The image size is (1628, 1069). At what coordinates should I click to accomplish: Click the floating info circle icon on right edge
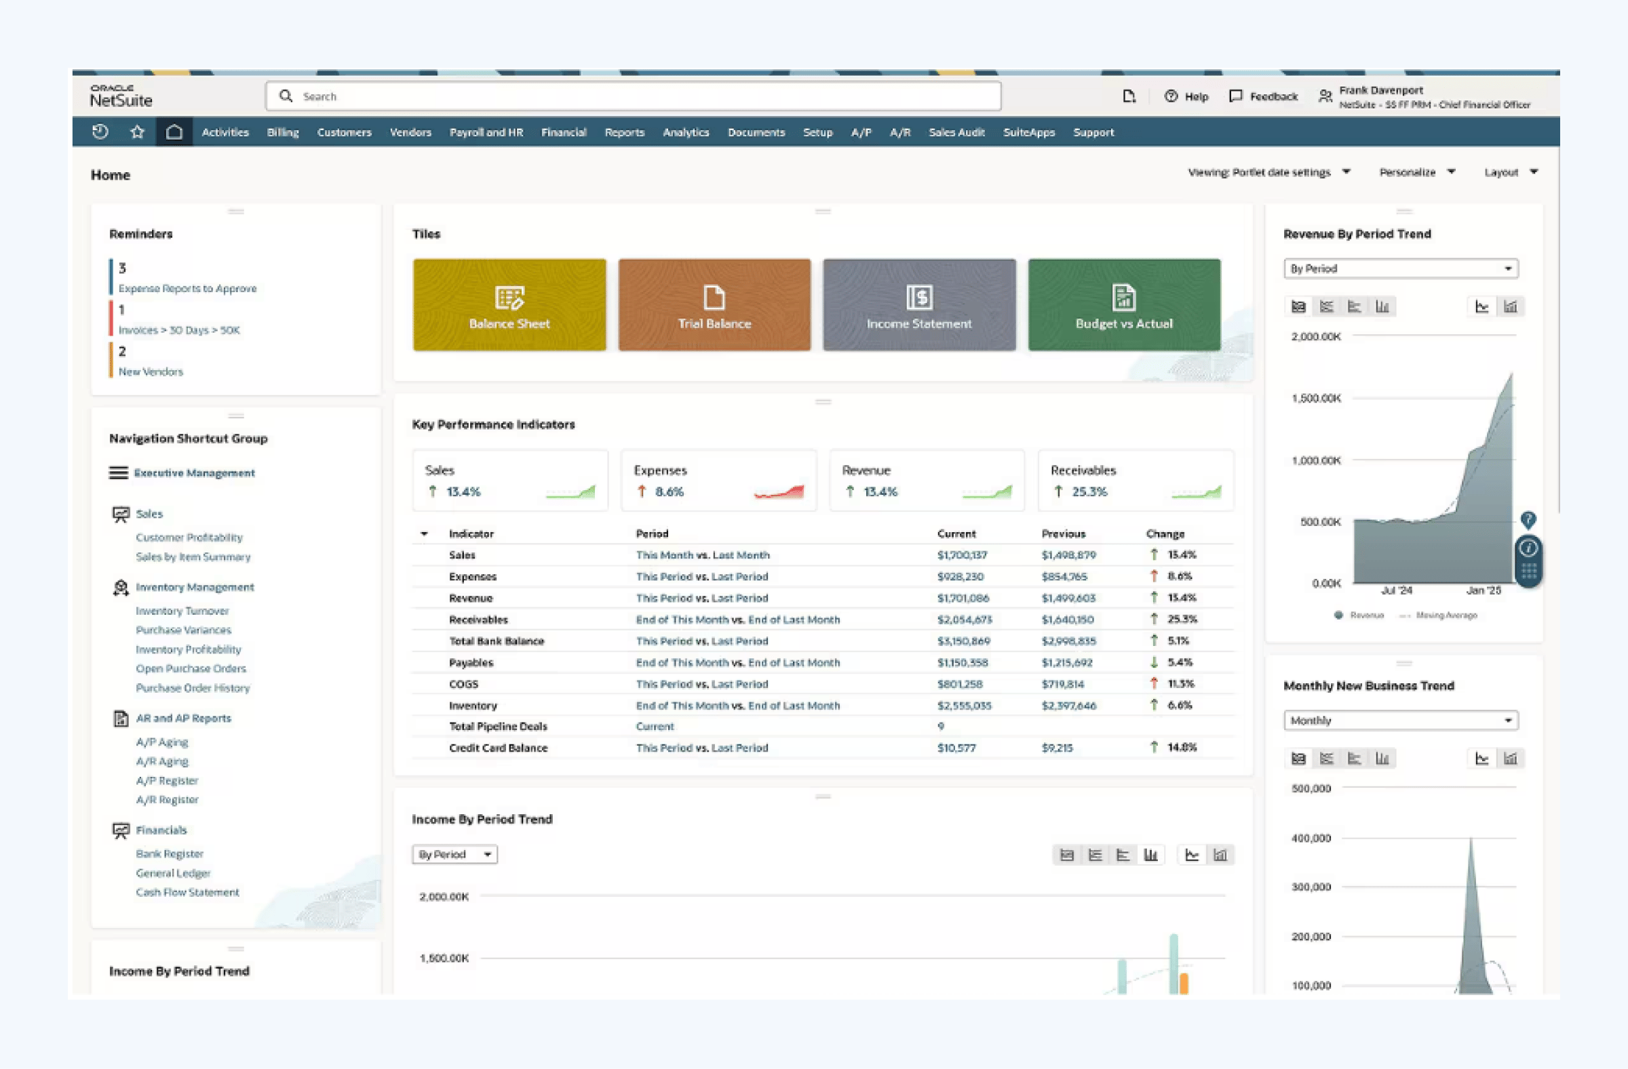1528,548
